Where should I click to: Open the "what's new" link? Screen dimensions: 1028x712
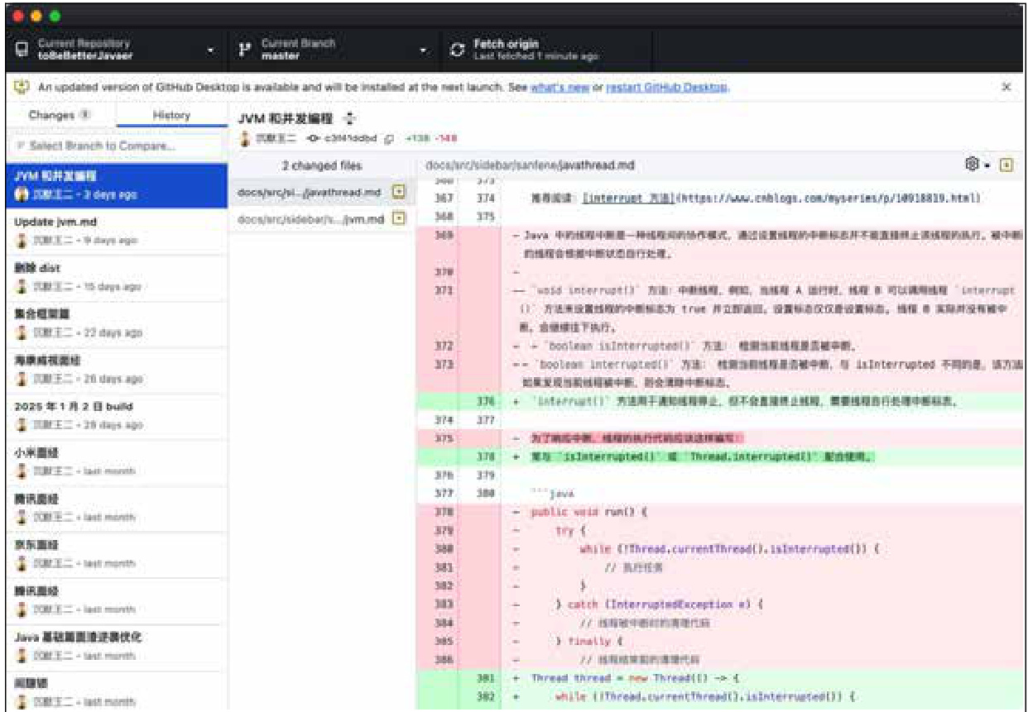click(x=560, y=88)
